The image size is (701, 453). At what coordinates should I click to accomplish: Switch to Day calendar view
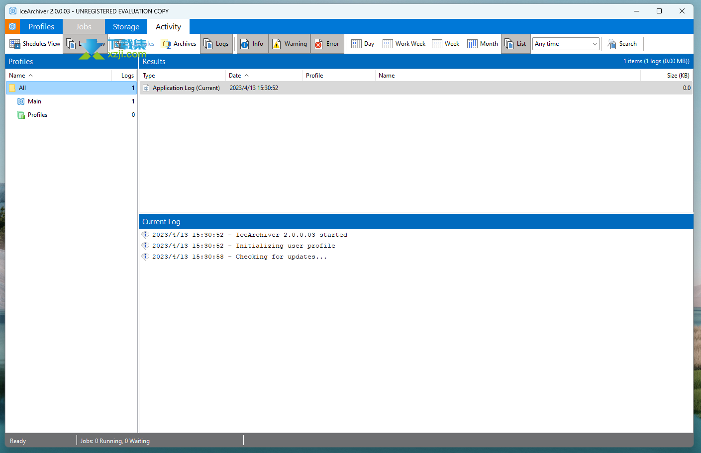(x=363, y=44)
